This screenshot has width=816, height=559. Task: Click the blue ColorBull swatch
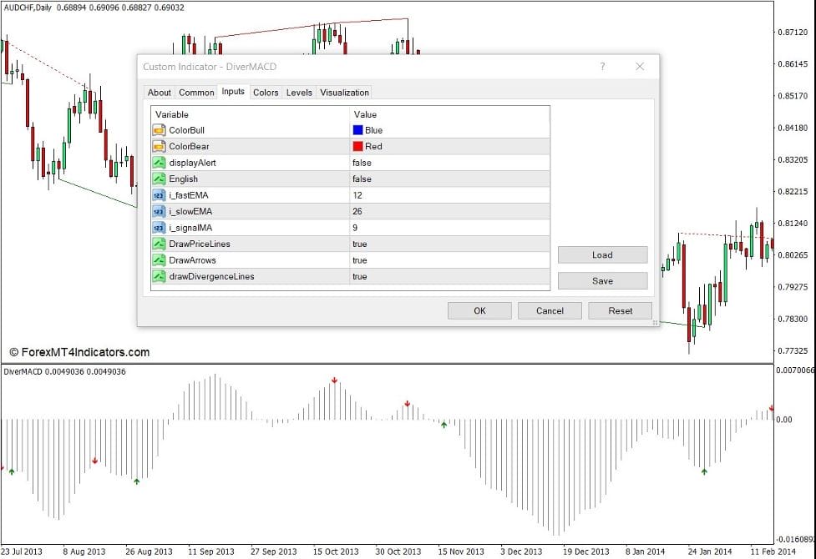(x=358, y=130)
